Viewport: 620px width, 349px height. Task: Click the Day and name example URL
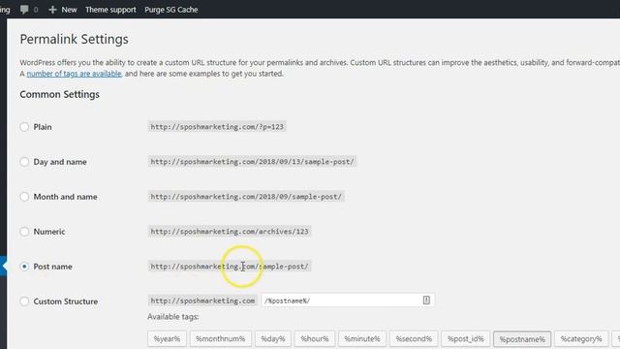pyautogui.click(x=252, y=162)
